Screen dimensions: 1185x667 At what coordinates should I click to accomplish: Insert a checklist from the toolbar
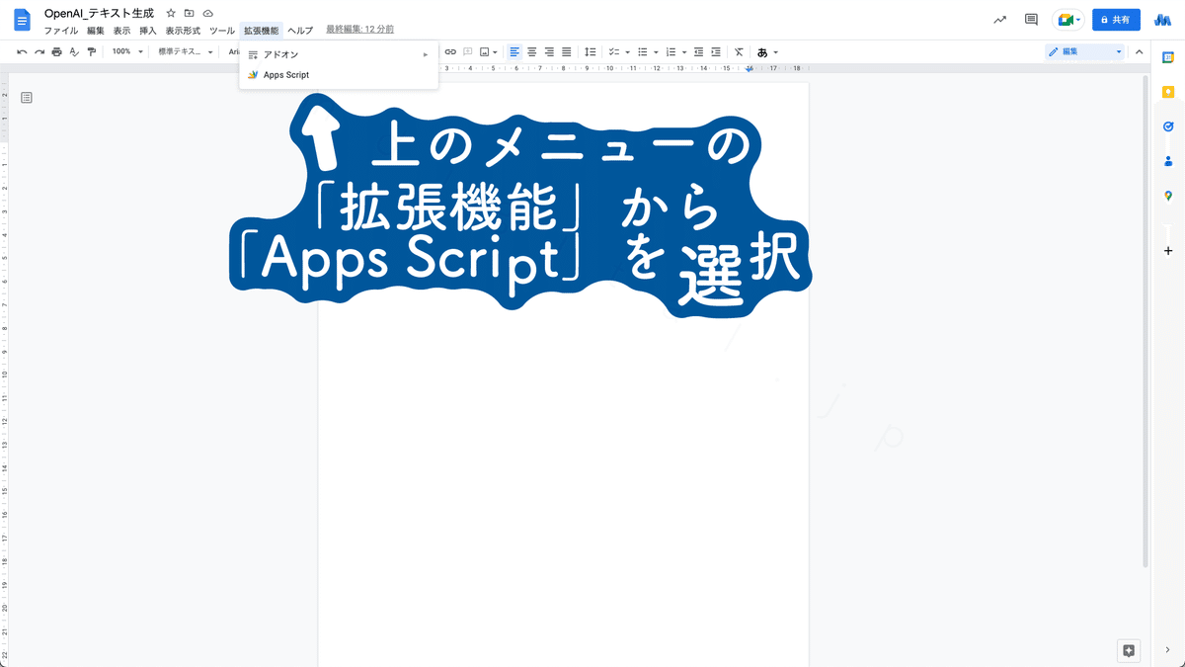[x=613, y=51]
